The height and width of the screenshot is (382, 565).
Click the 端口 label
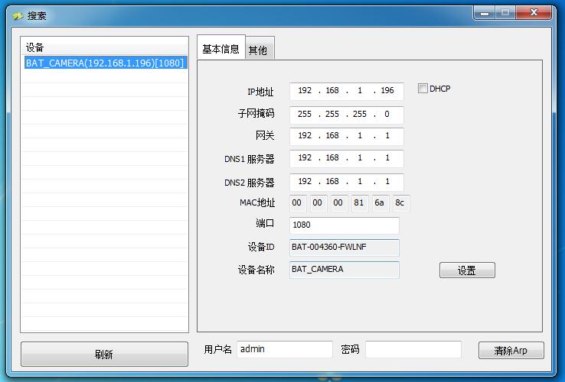[265, 223]
